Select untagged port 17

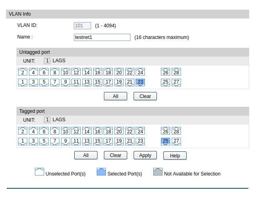[108, 82]
